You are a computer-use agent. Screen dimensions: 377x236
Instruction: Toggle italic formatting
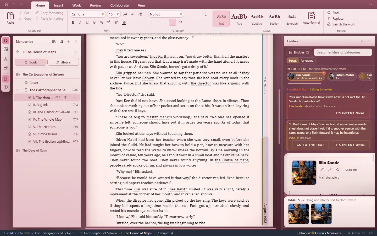coord(80,22)
